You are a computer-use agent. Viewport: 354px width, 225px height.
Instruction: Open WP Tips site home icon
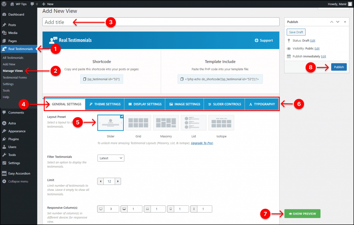(x=12, y=4)
